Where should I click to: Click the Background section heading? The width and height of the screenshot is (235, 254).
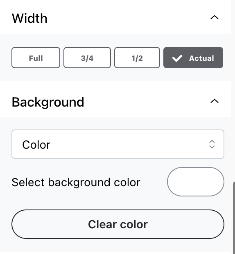(x=48, y=102)
